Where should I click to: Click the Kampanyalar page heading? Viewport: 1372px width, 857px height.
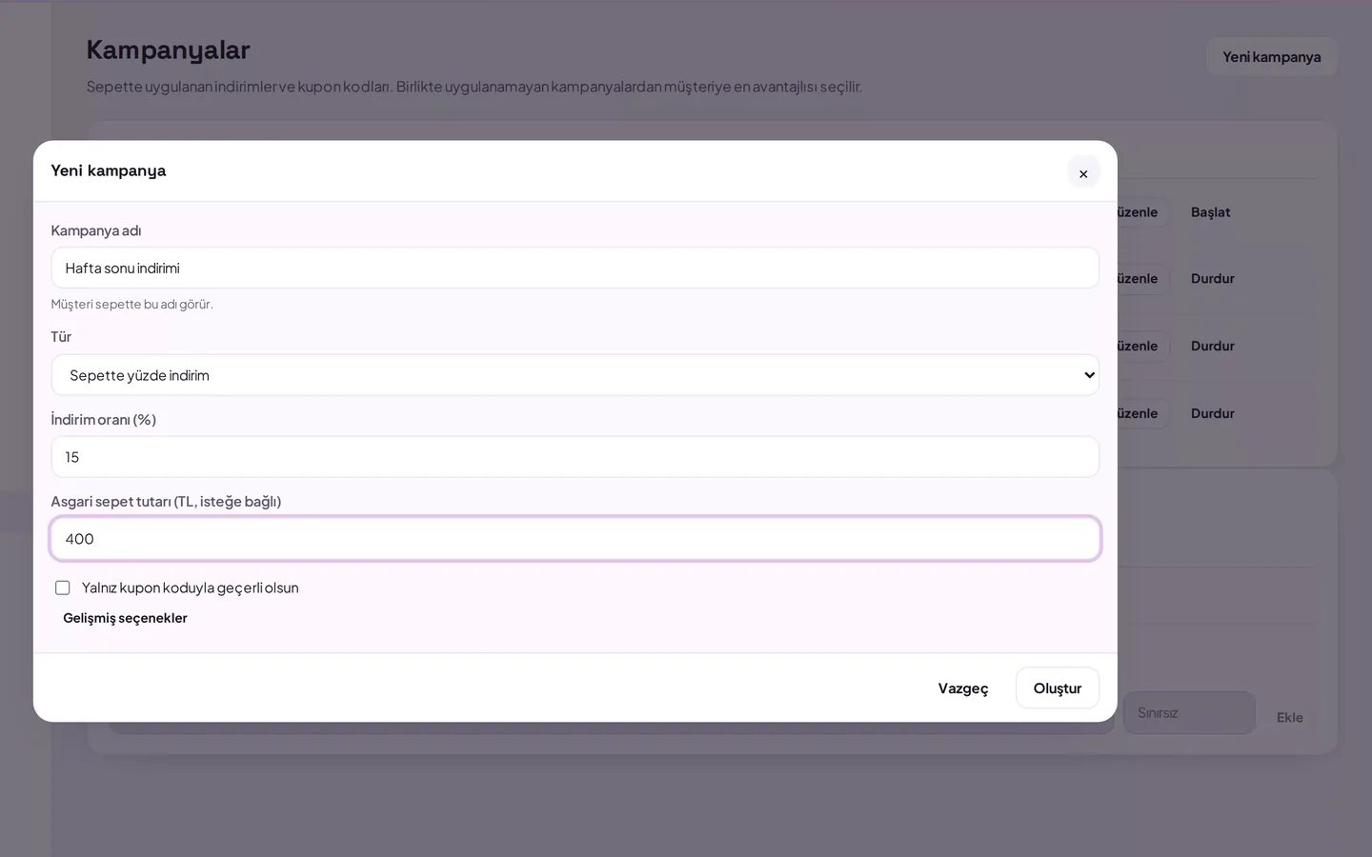point(169,50)
